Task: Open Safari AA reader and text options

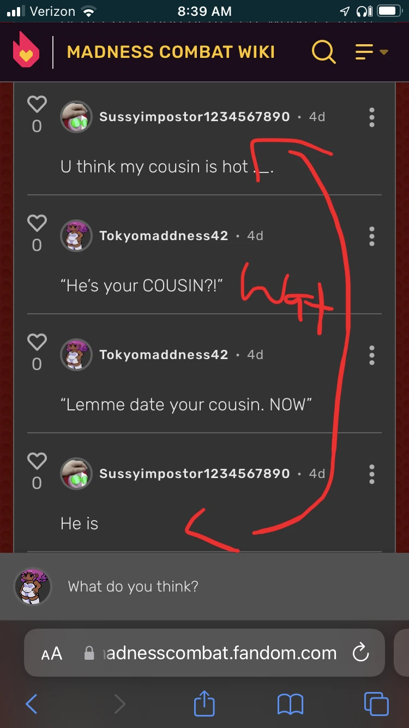Action: tap(52, 653)
